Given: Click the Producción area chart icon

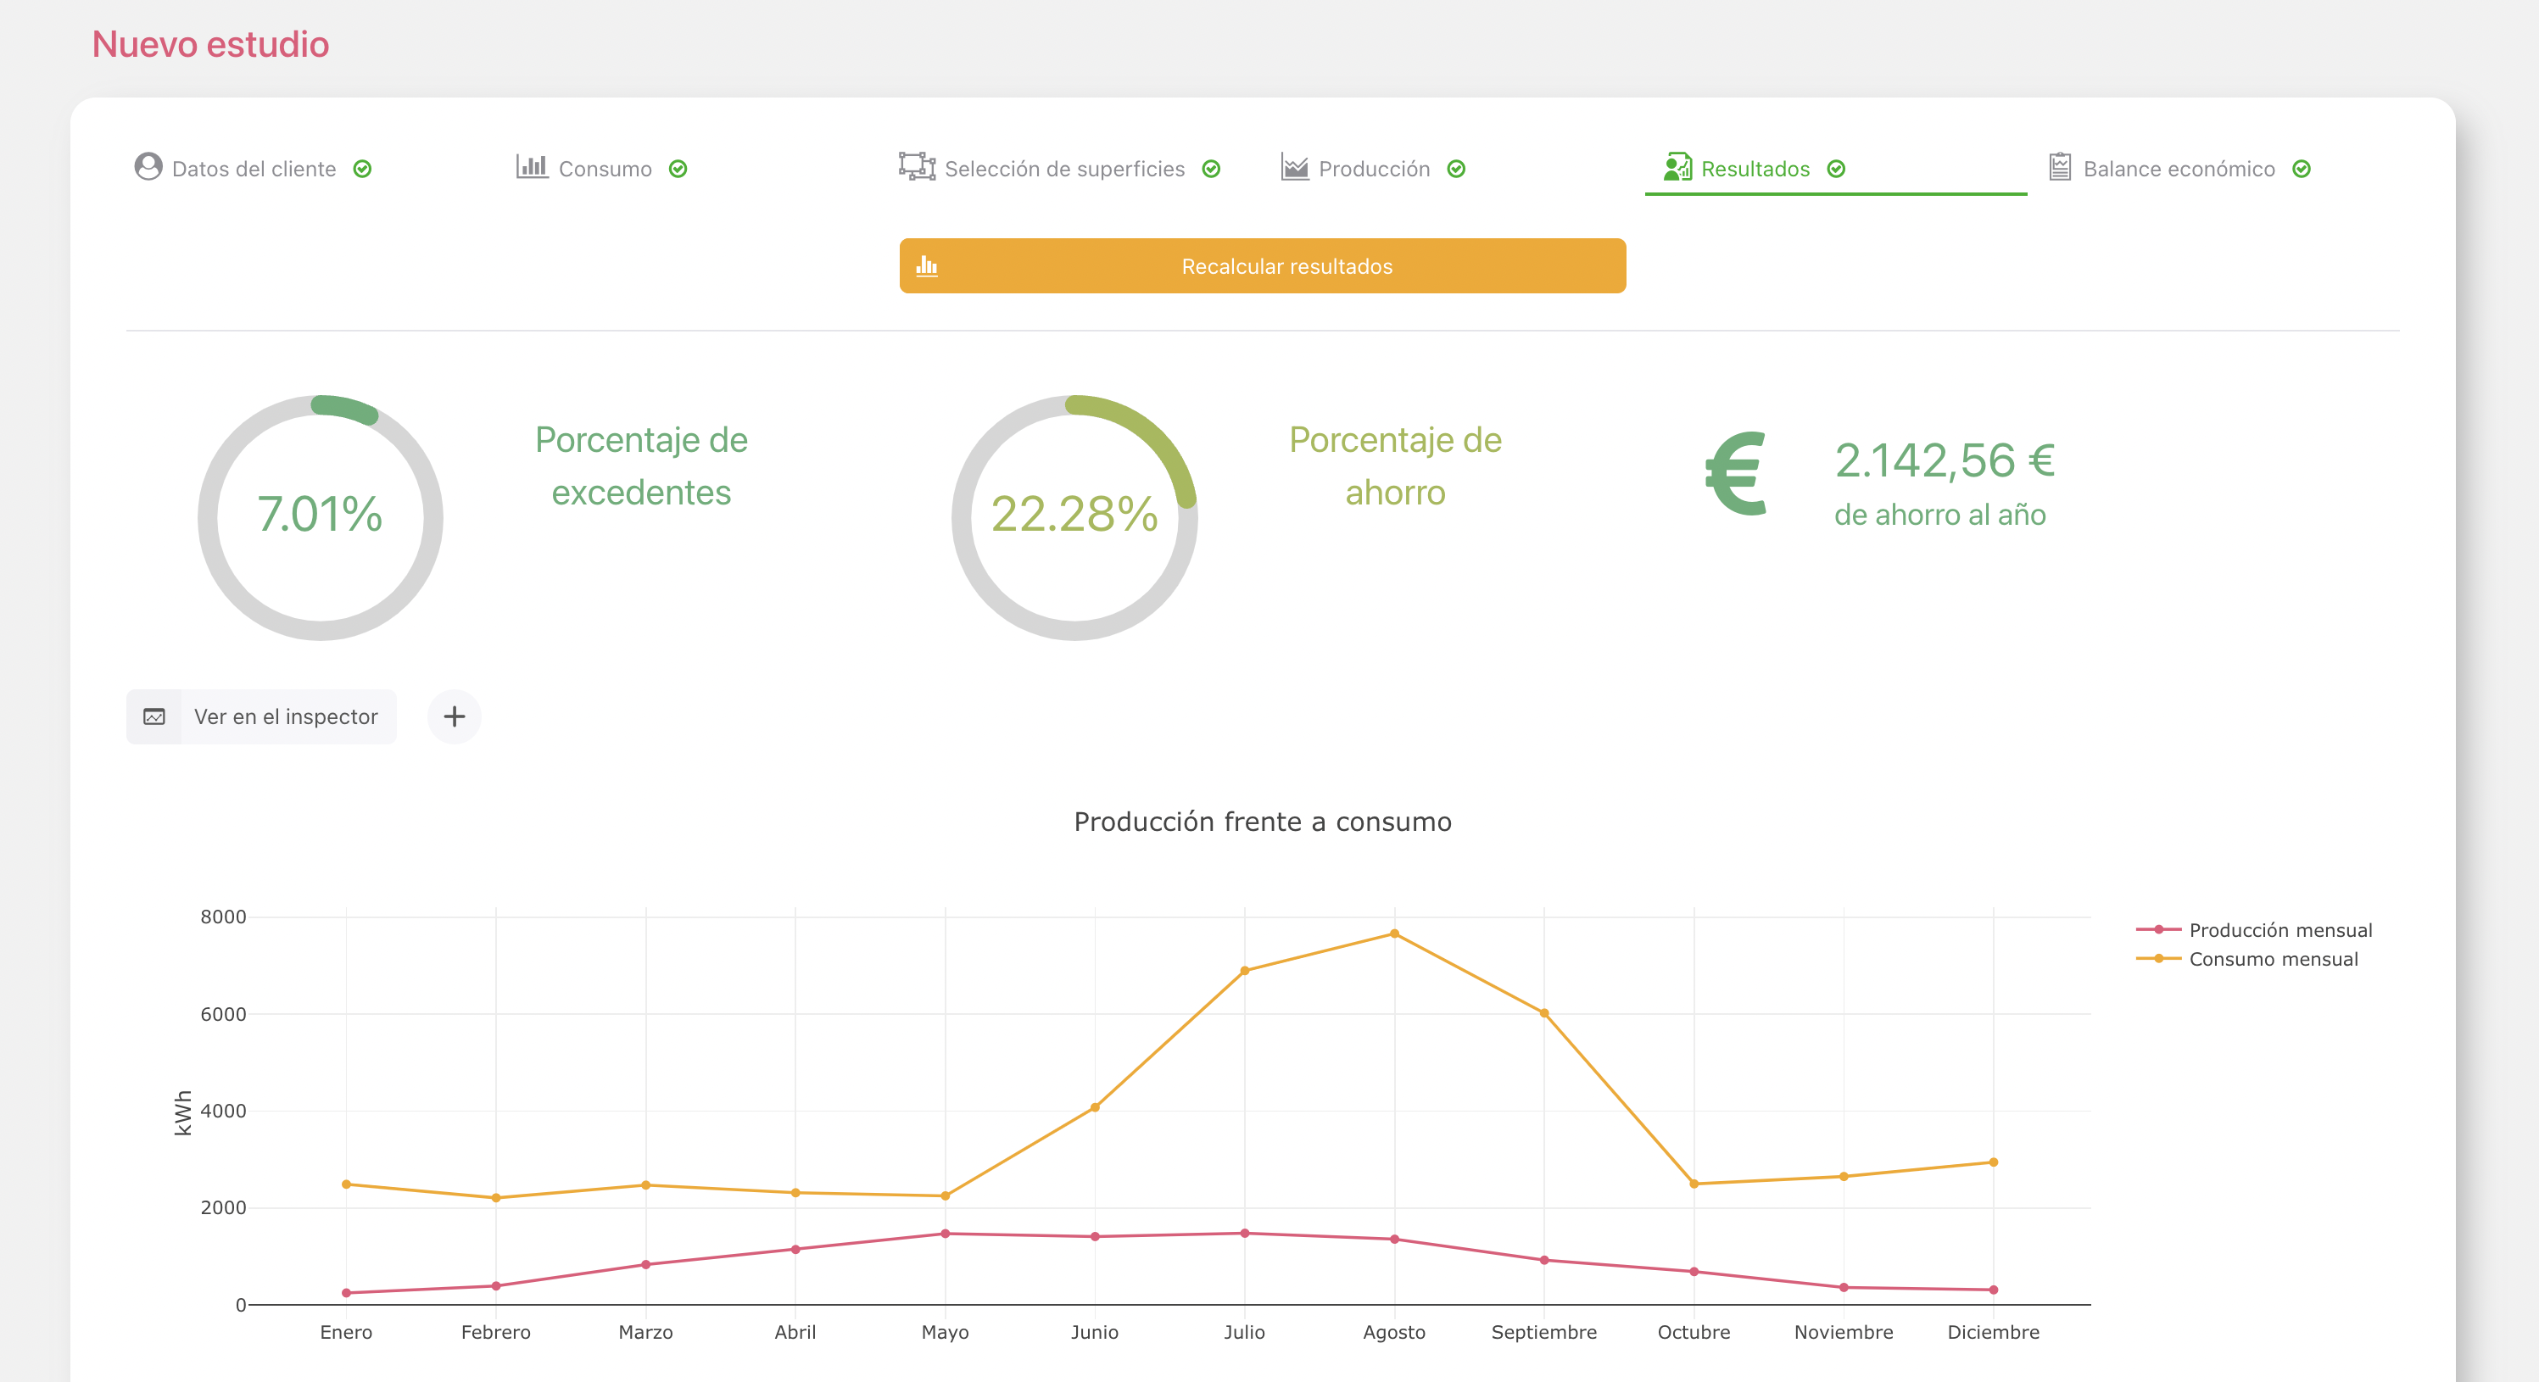Looking at the screenshot, I should point(1294,166).
